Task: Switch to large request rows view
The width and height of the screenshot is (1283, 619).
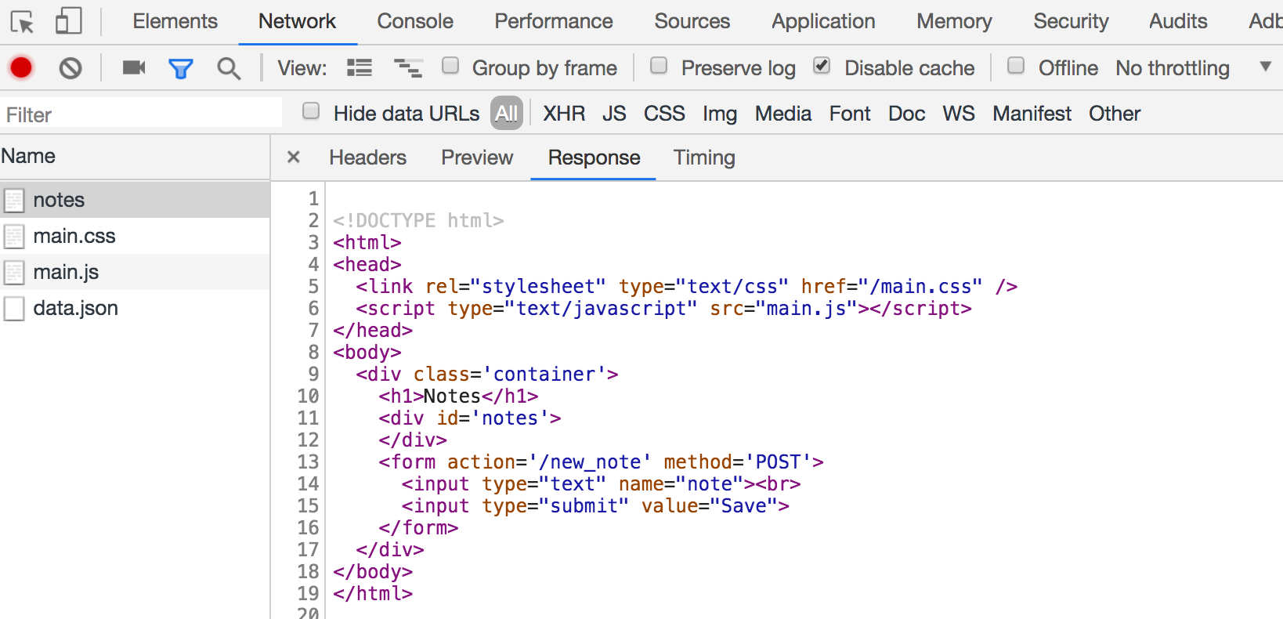Action: [360, 68]
